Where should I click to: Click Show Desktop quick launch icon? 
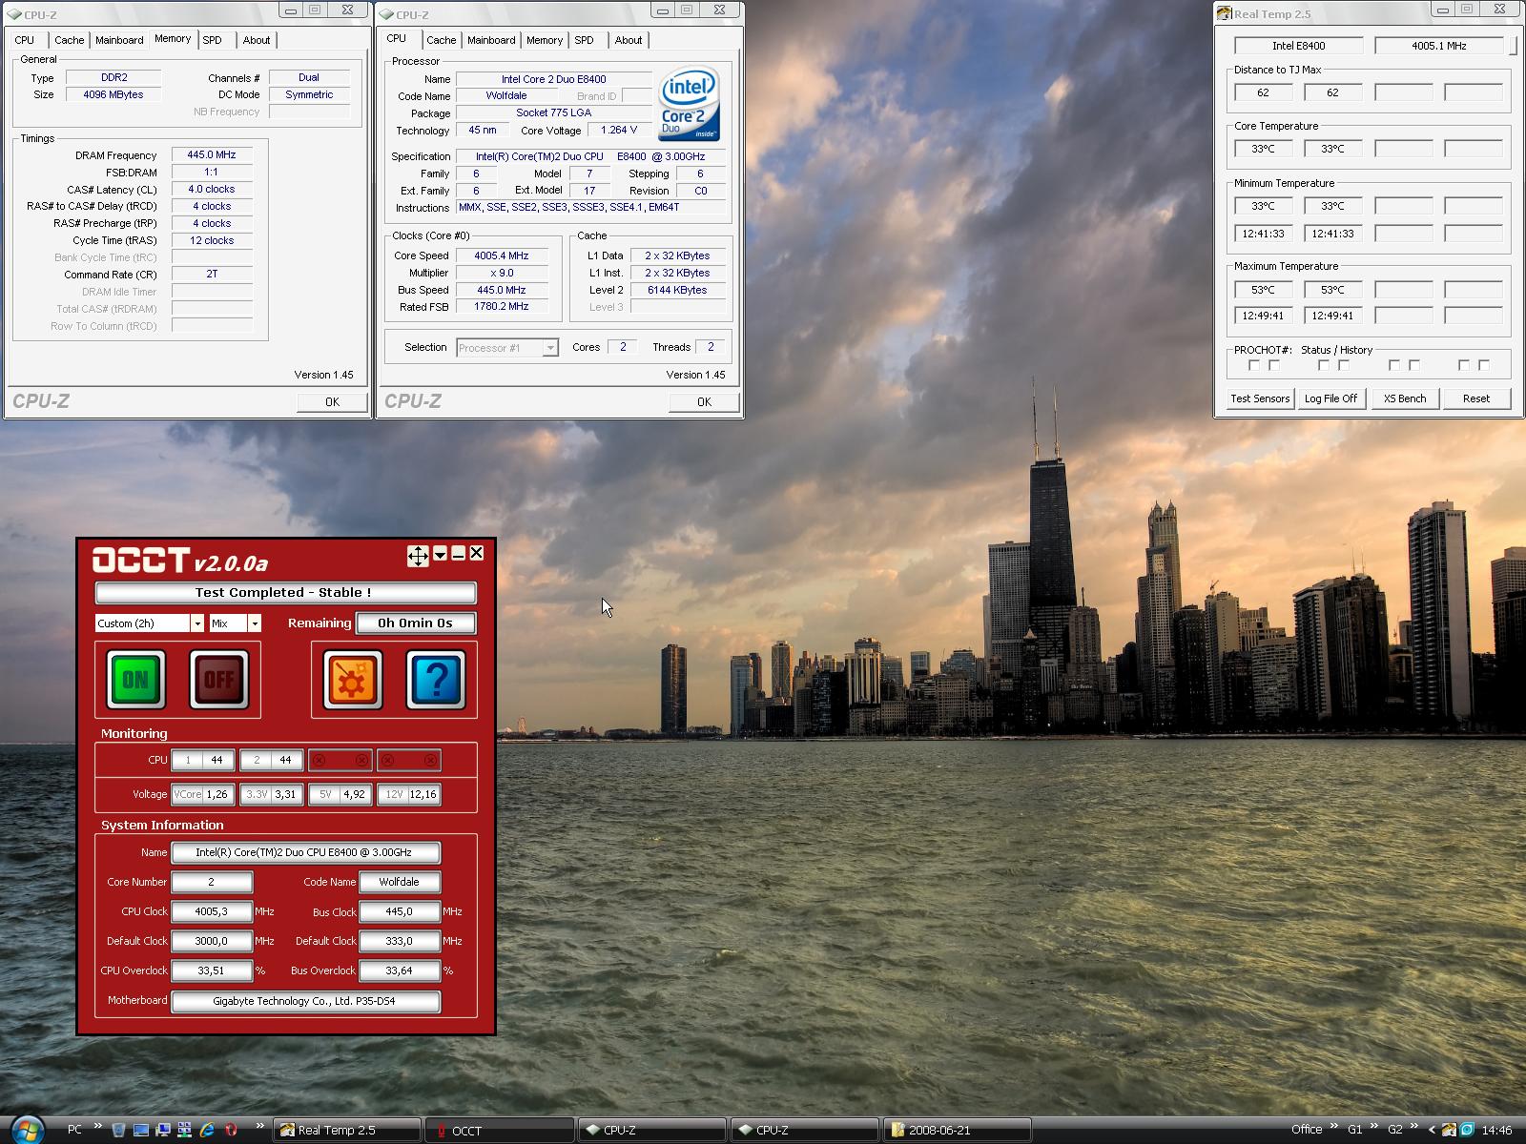[141, 1130]
